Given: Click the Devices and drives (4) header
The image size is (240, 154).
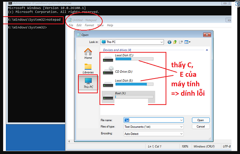Looking at the screenshot, I should [x=117, y=50].
